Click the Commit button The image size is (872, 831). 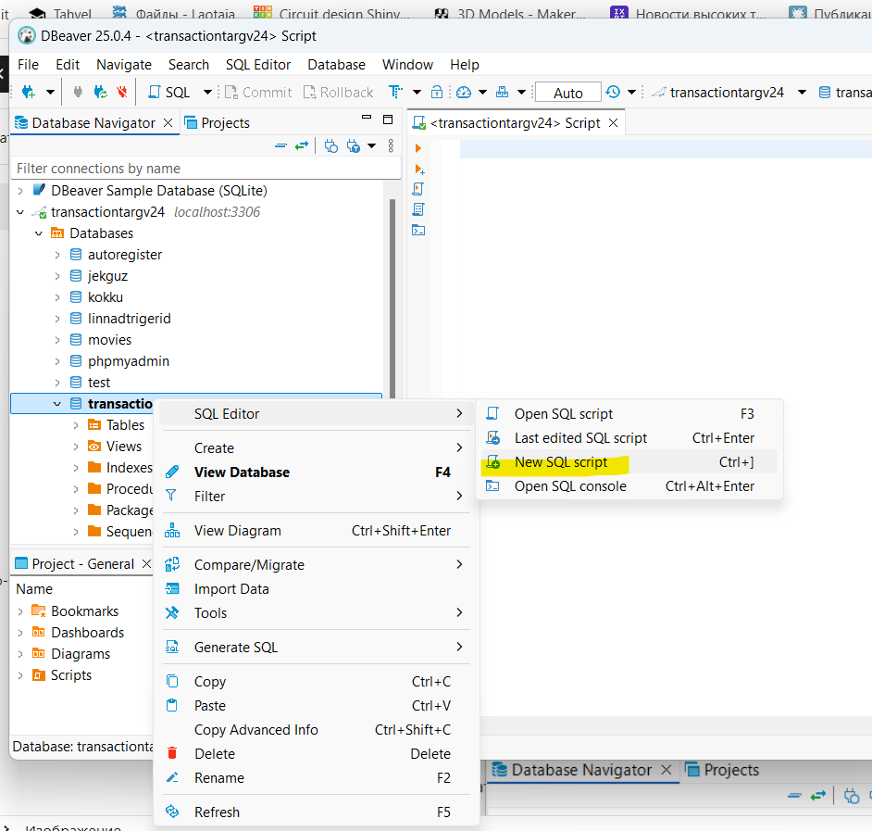[x=258, y=93]
